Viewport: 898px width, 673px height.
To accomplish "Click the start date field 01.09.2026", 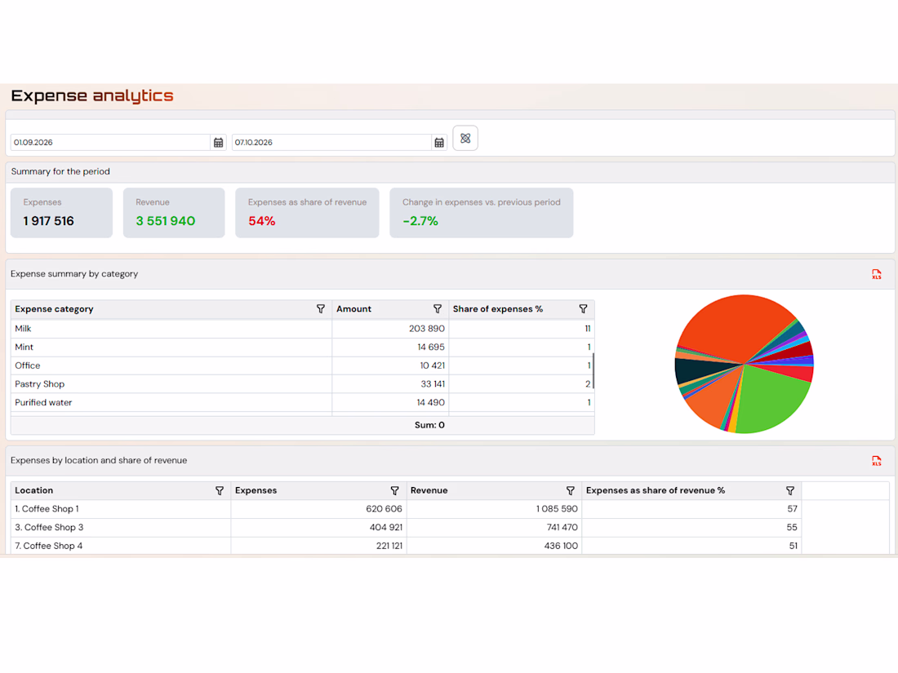I will point(110,143).
